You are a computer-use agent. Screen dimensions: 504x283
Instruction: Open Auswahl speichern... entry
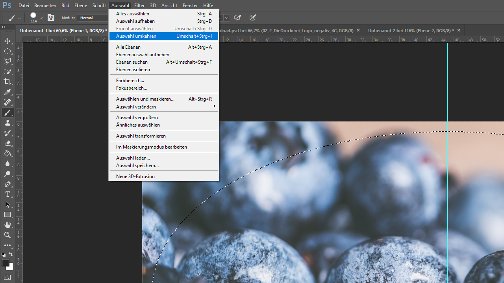[163, 165]
